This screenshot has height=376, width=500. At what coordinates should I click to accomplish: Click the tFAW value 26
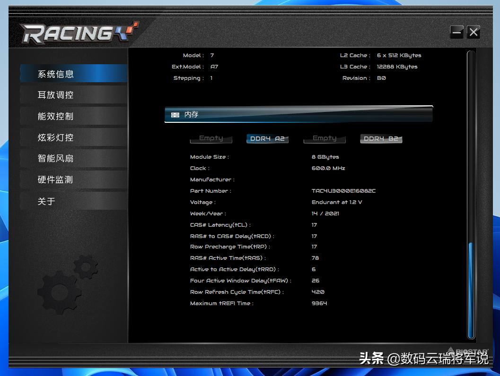(316, 281)
